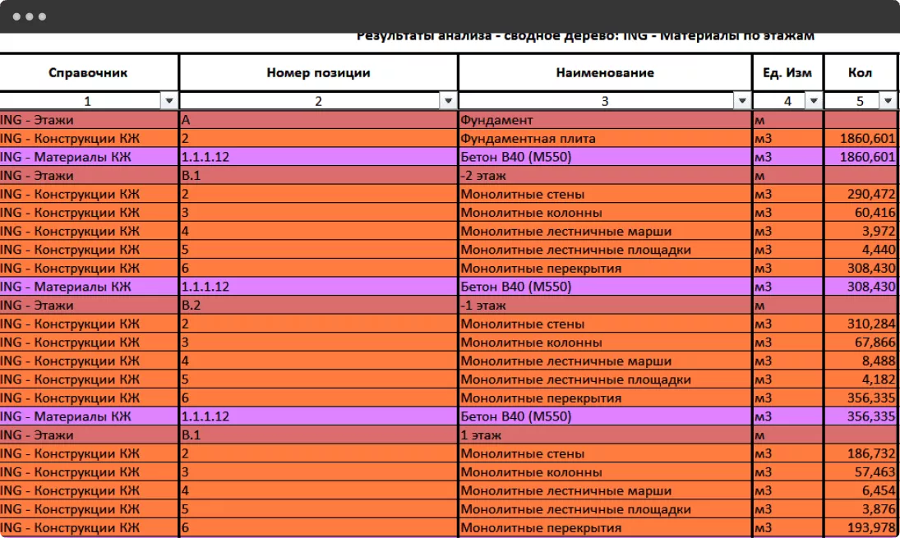Select the -1 этаж floor name cell
This screenshot has width=900, height=538.
click(605, 306)
